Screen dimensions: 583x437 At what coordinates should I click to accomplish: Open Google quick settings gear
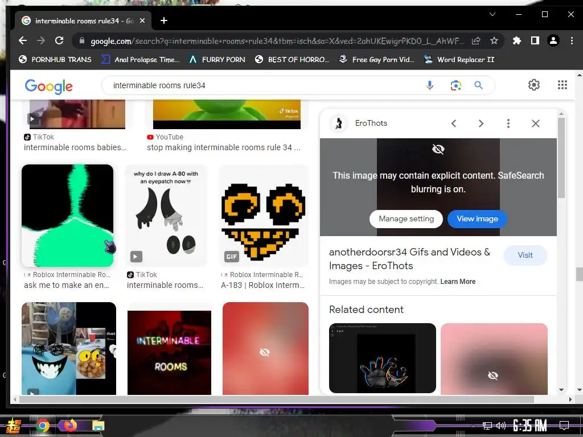point(534,85)
